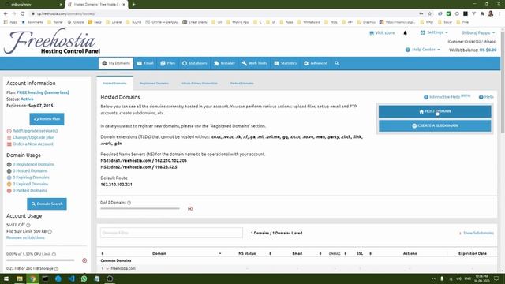Click into the Domain Filter field
Image resolution: width=505 pixels, height=284 pixels.
[172, 233]
